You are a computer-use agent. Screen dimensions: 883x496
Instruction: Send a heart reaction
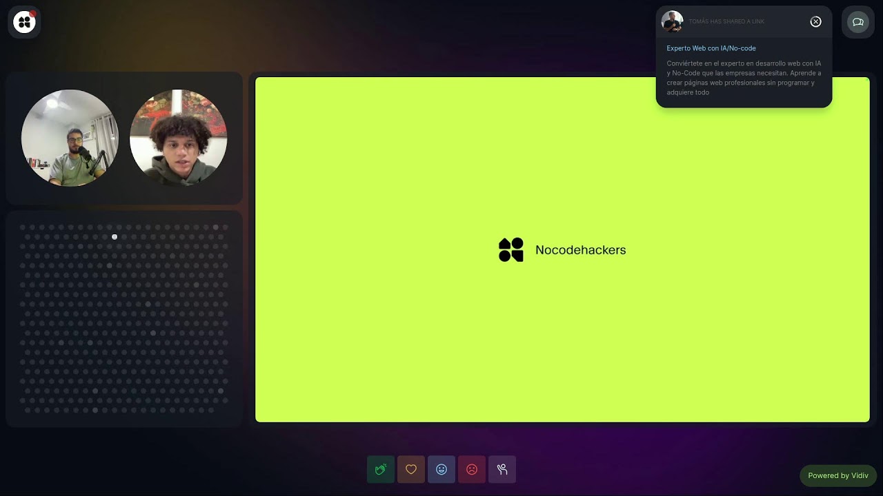tap(411, 470)
